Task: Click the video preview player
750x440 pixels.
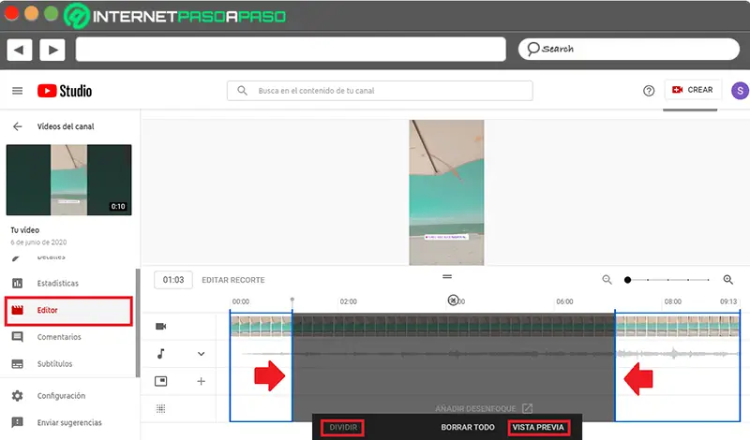Action: [447, 193]
